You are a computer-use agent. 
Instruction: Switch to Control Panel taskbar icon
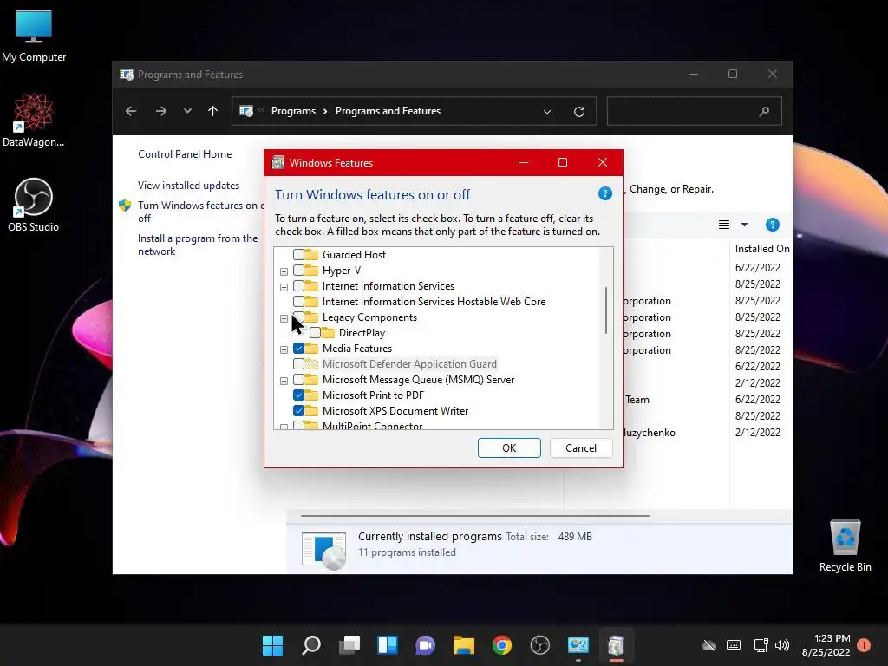[578, 645]
